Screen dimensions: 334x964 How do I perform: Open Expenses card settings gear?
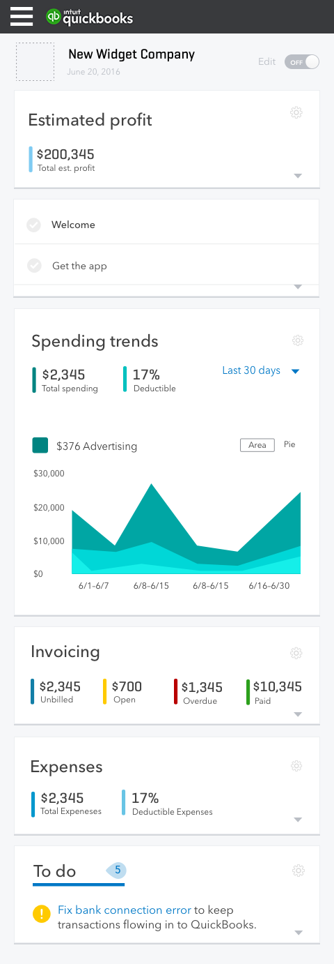[297, 766]
